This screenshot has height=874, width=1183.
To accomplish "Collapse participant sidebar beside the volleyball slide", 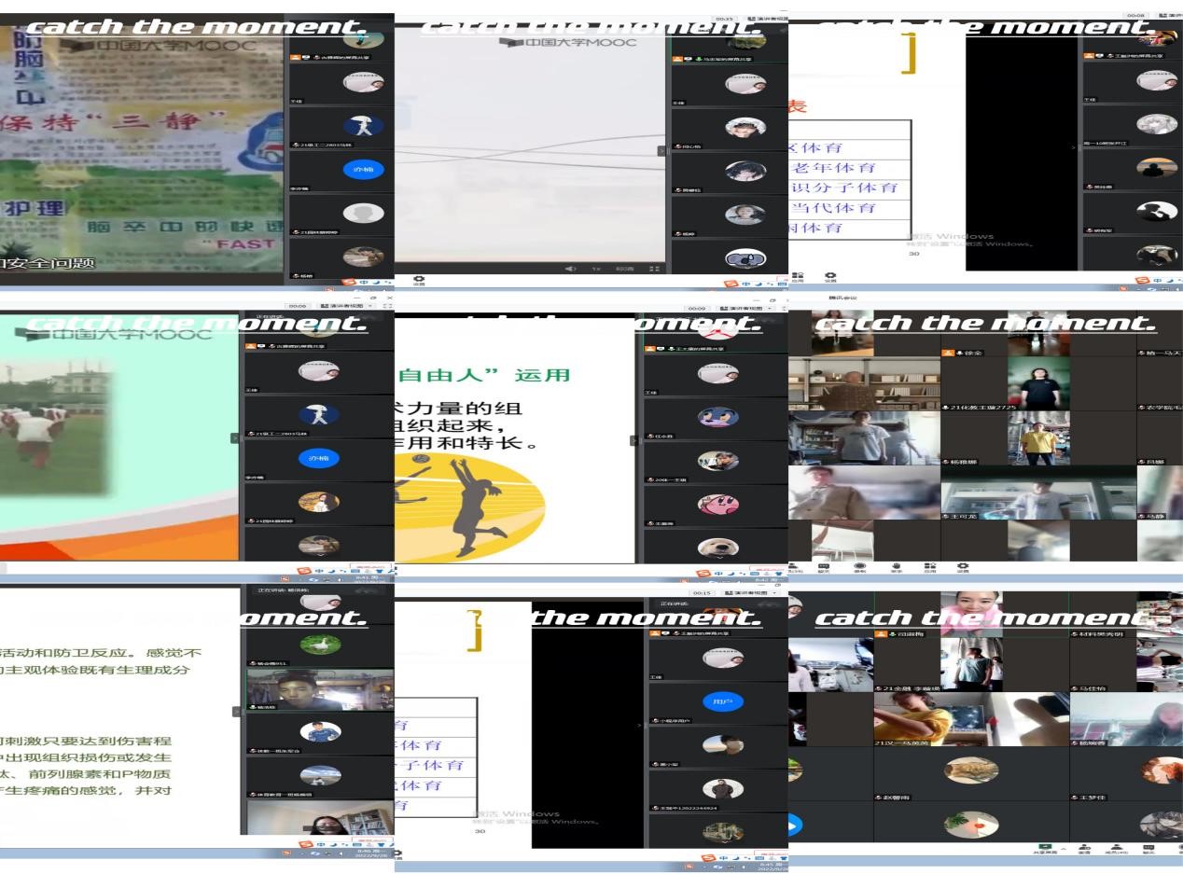I will 635,440.
